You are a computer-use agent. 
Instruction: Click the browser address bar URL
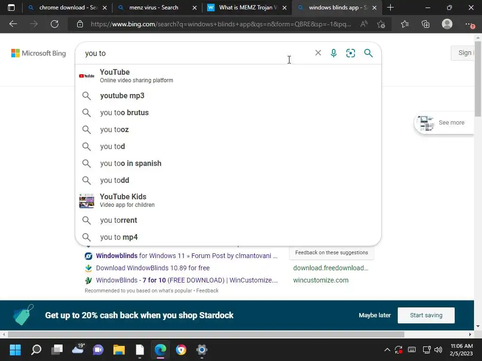coord(221,24)
